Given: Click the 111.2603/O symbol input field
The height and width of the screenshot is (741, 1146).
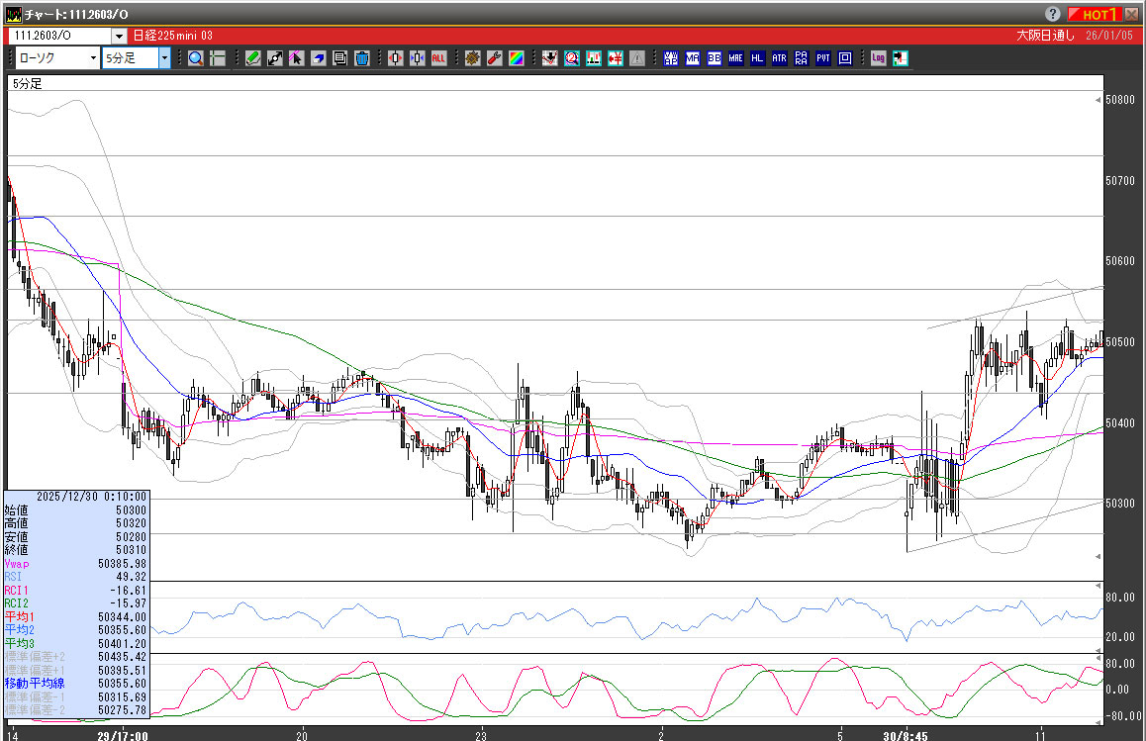Looking at the screenshot, I should click(x=59, y=36).
